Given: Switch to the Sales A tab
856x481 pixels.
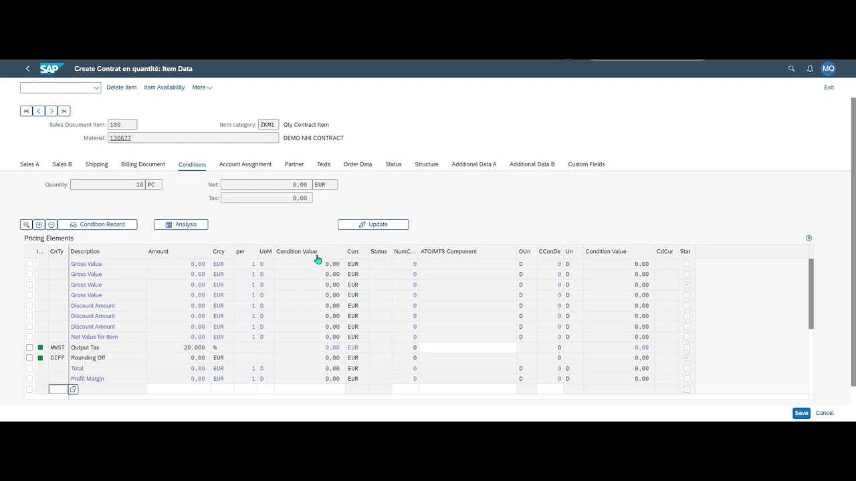Looking at the screenshot, I should tap(29, 164).
